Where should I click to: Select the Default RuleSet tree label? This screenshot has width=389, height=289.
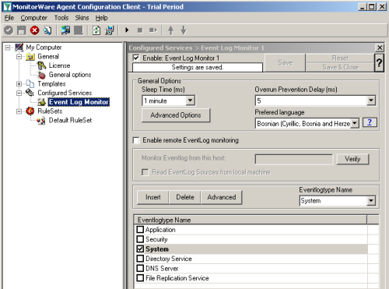point(70,120)
